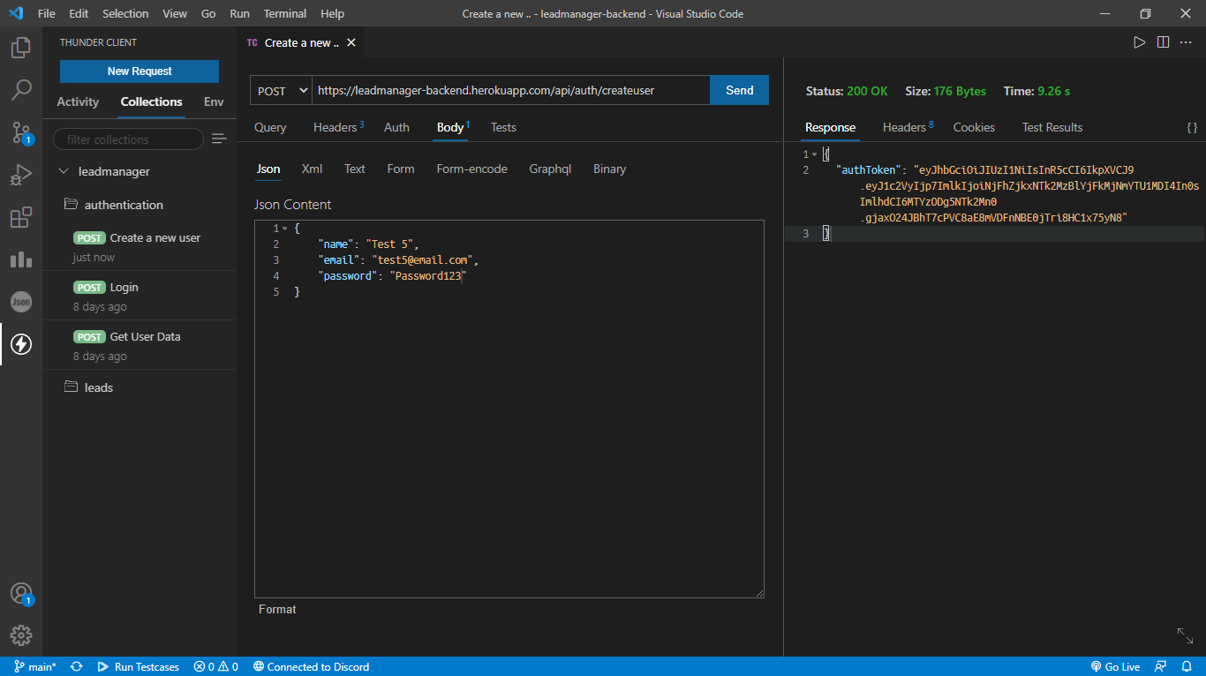
Task: Open the Json extension icon in activity bar
Action: [x=21, y=302]
